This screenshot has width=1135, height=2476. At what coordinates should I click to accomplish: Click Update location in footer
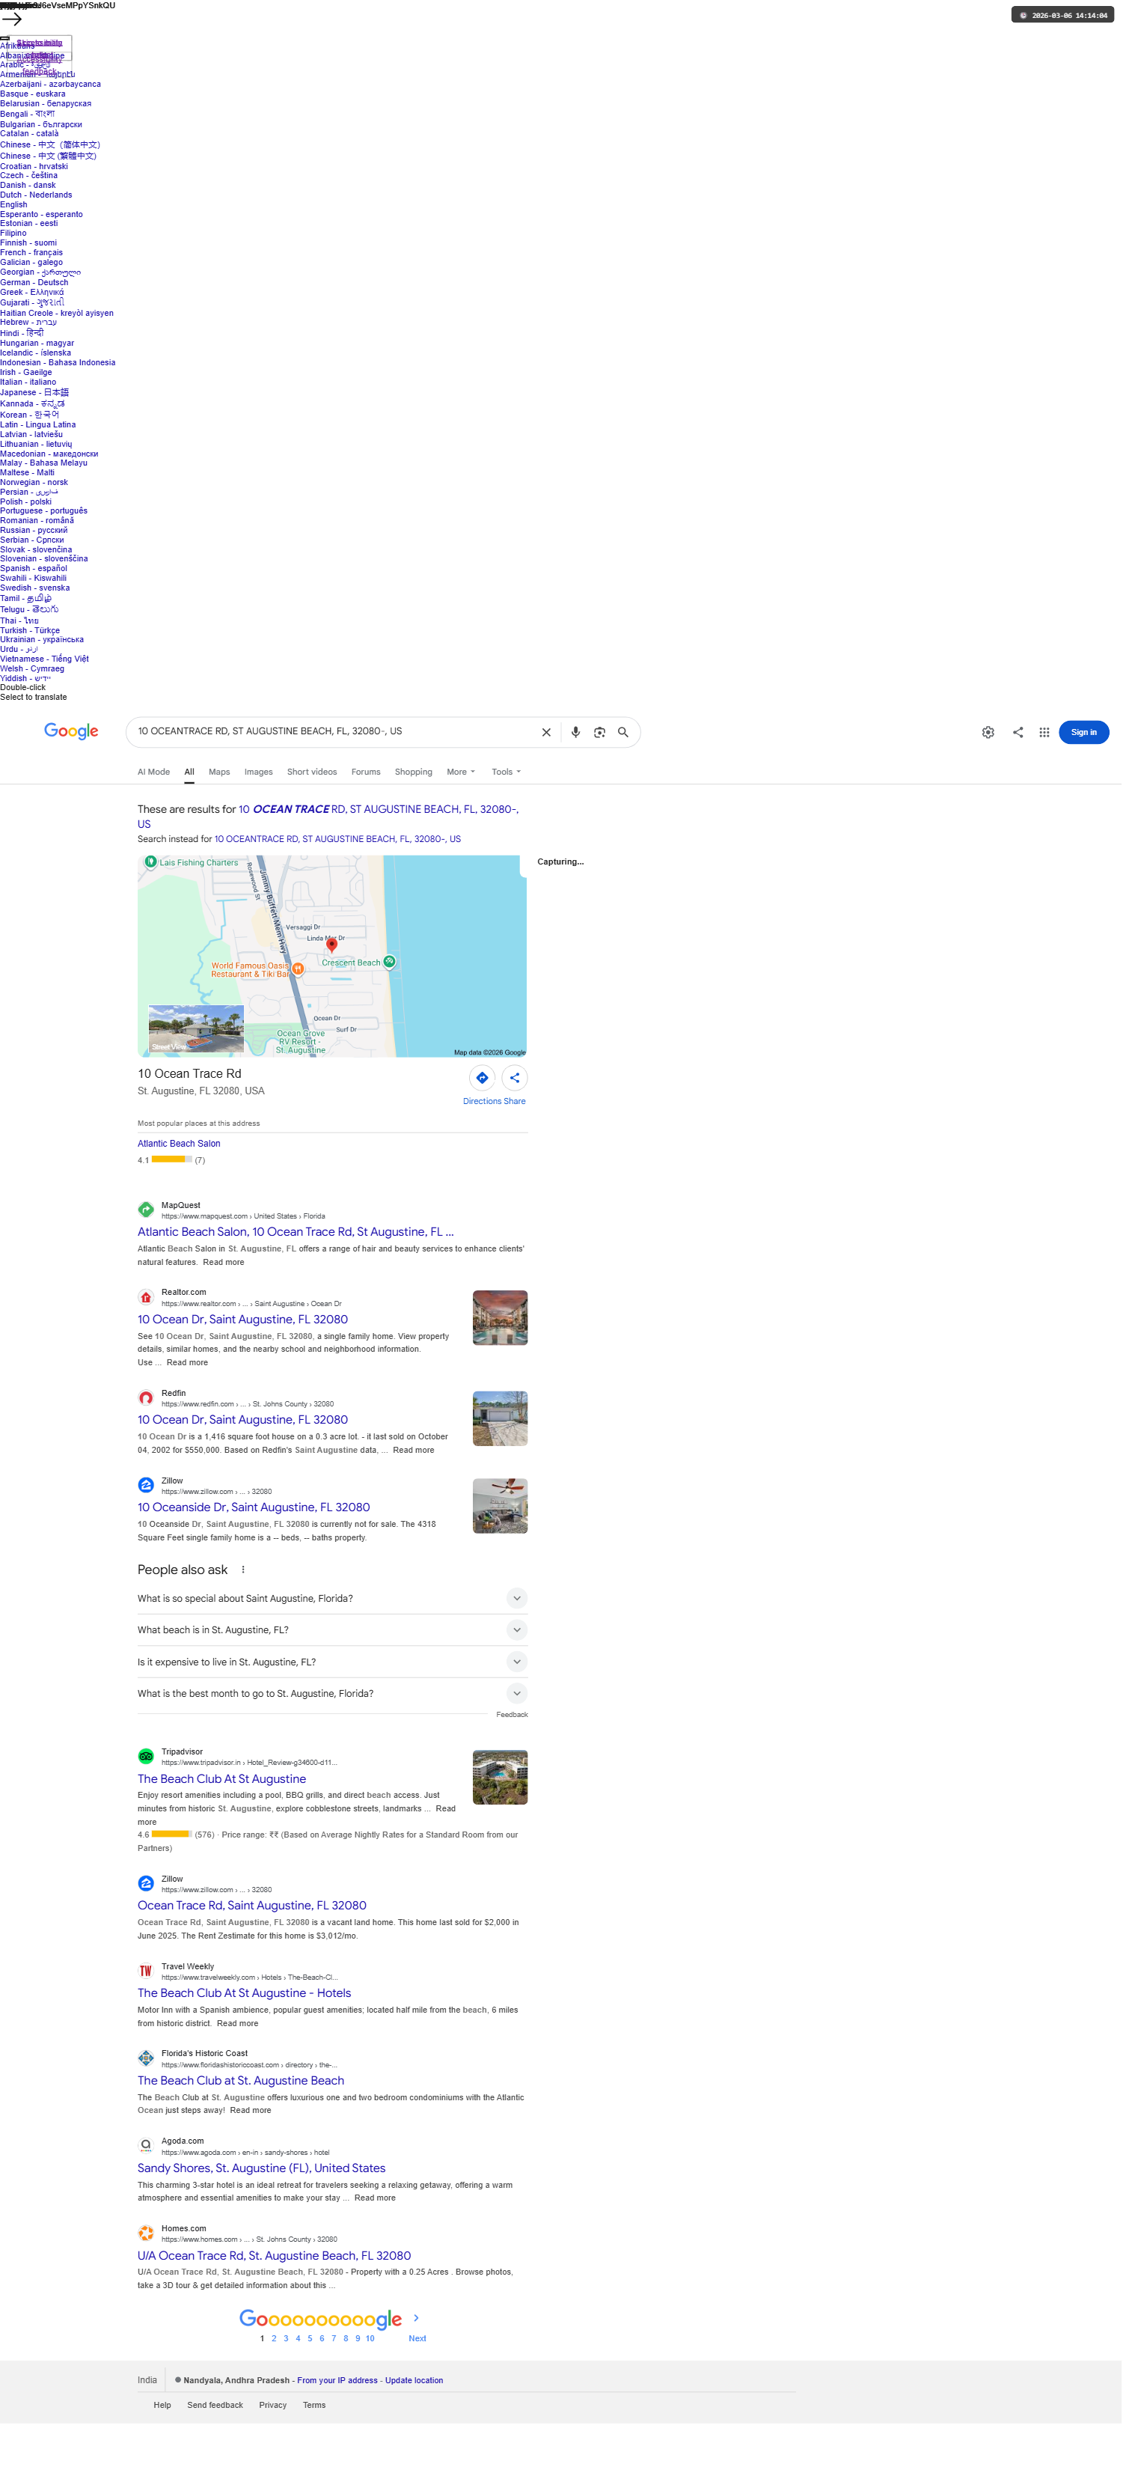click(414, 2381)
